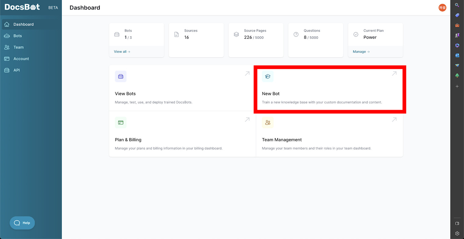Click the Current Plan value "Power"
Viewport: 464px width, 239px height.
[370, 37]
